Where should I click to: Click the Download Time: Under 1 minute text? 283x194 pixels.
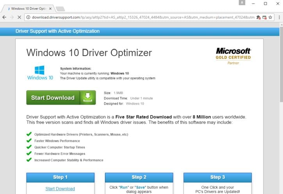(x=128, y=98)
